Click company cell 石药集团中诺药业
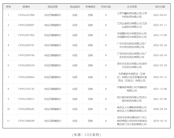The height and width of the screenshot is (138, 174). [x=132, y=77]
